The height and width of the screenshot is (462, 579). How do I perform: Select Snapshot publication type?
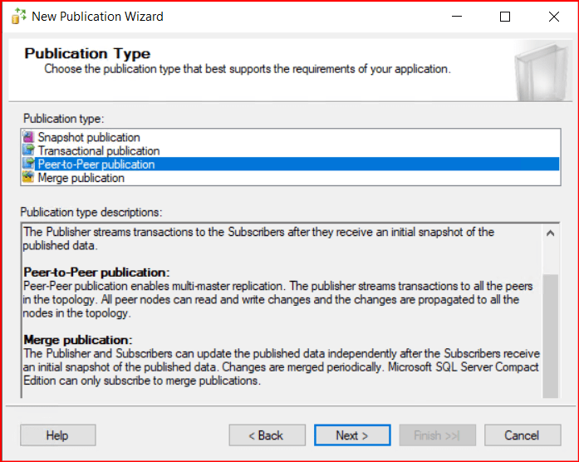point(89,137)
